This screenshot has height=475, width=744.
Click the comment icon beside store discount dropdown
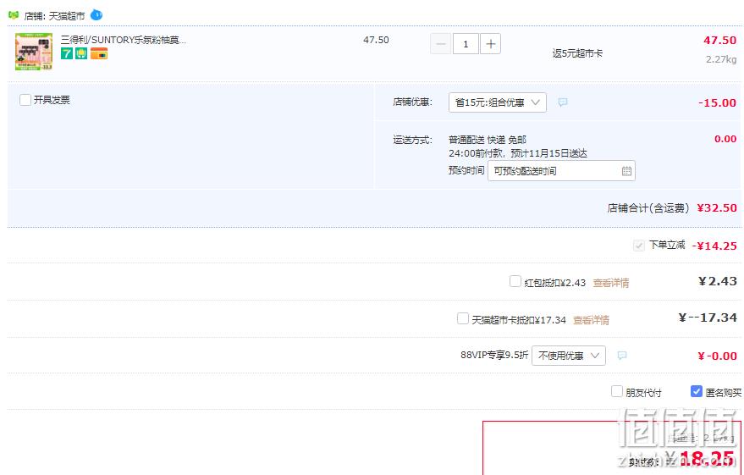(563, 102)
